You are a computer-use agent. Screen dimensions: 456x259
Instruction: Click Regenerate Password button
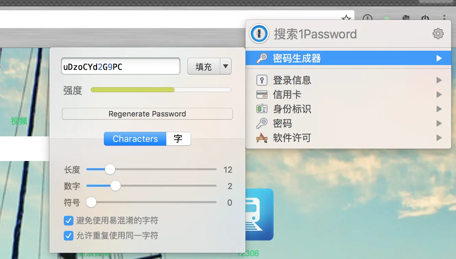147,114
